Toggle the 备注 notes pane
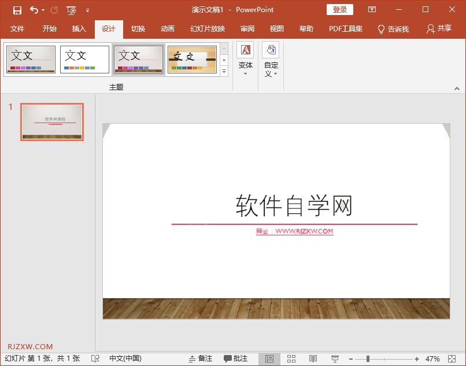This screenshot has width=466, height=366. point(200,358)
